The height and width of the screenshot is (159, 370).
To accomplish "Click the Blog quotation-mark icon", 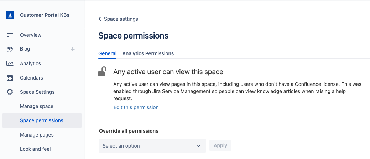I will (10, 49).
